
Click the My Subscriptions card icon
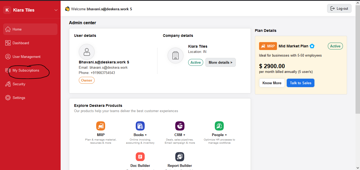(8, 70)
